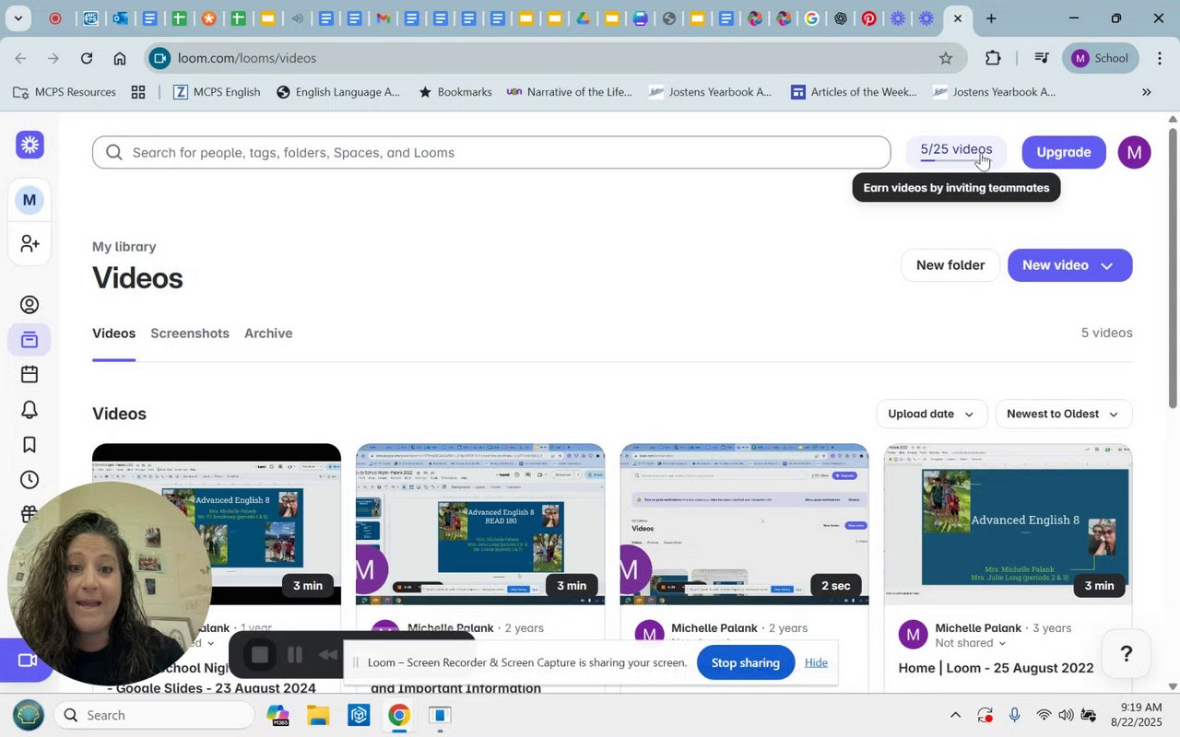
Task: Select the Videos tab
Action: point(113,333)
